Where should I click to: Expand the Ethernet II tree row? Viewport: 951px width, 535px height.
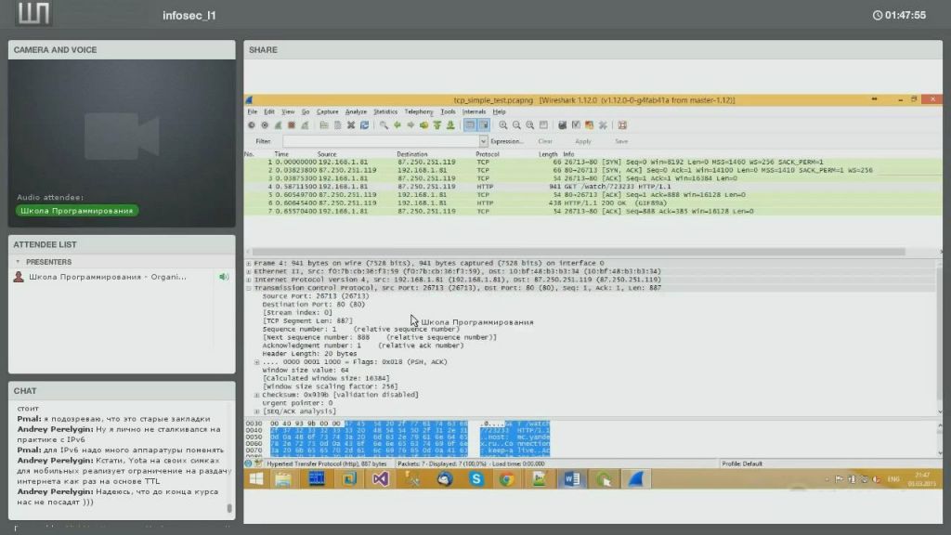tap(248, 271)
